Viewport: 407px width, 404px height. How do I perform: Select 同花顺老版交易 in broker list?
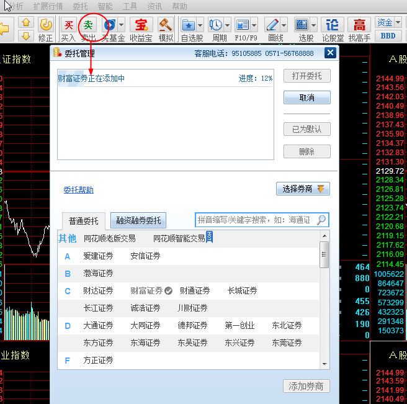coord(110,238)
